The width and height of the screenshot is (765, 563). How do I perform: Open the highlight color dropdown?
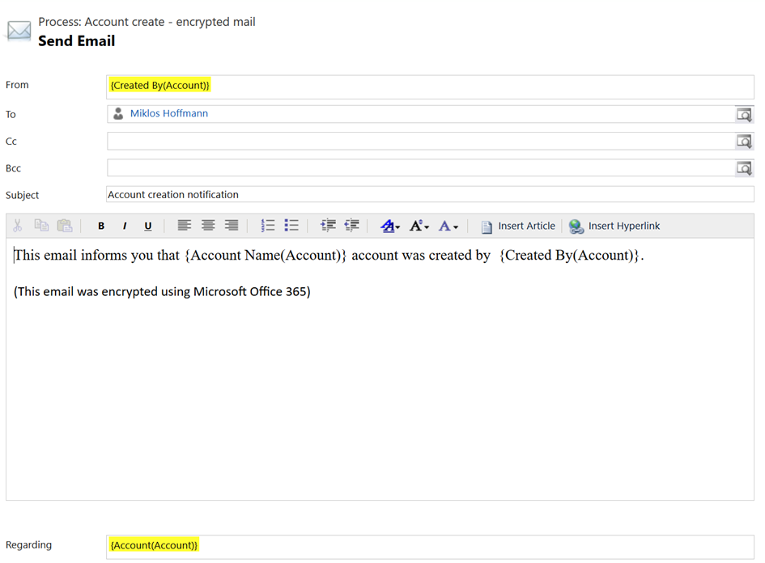pyautogui.click(x=389, y=226)
